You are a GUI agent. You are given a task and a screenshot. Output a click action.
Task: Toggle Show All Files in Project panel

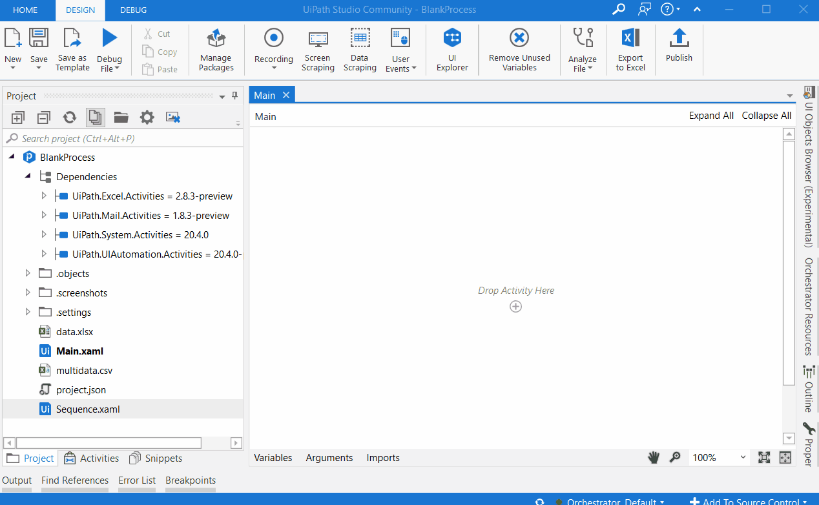[96, 118]
